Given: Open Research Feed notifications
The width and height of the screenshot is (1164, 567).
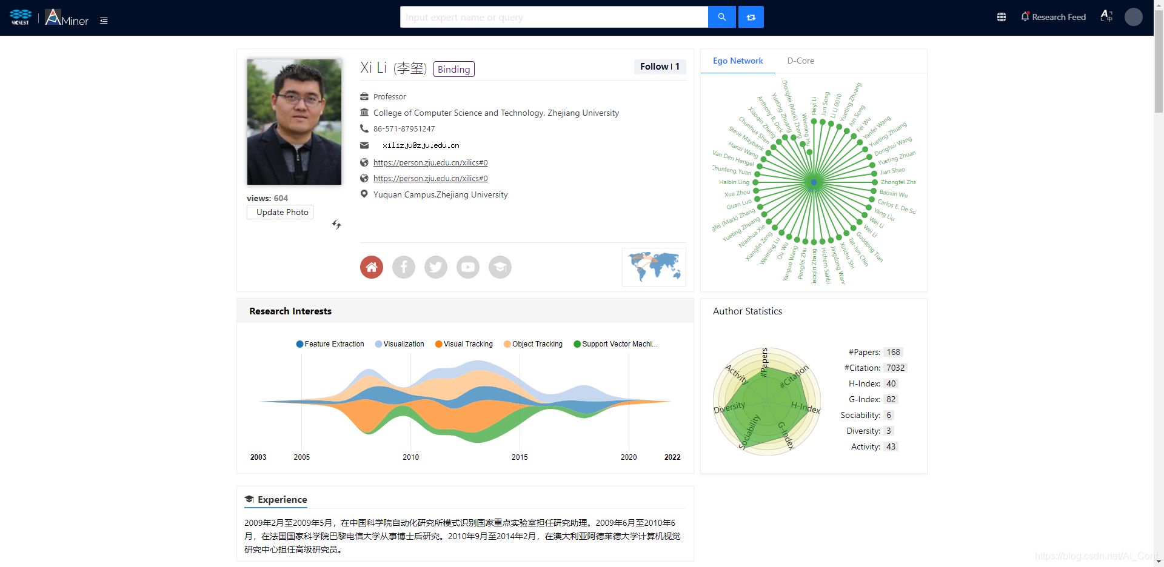Looking at the screenshot, I should pyautogui.click(x=1053, y=17).
